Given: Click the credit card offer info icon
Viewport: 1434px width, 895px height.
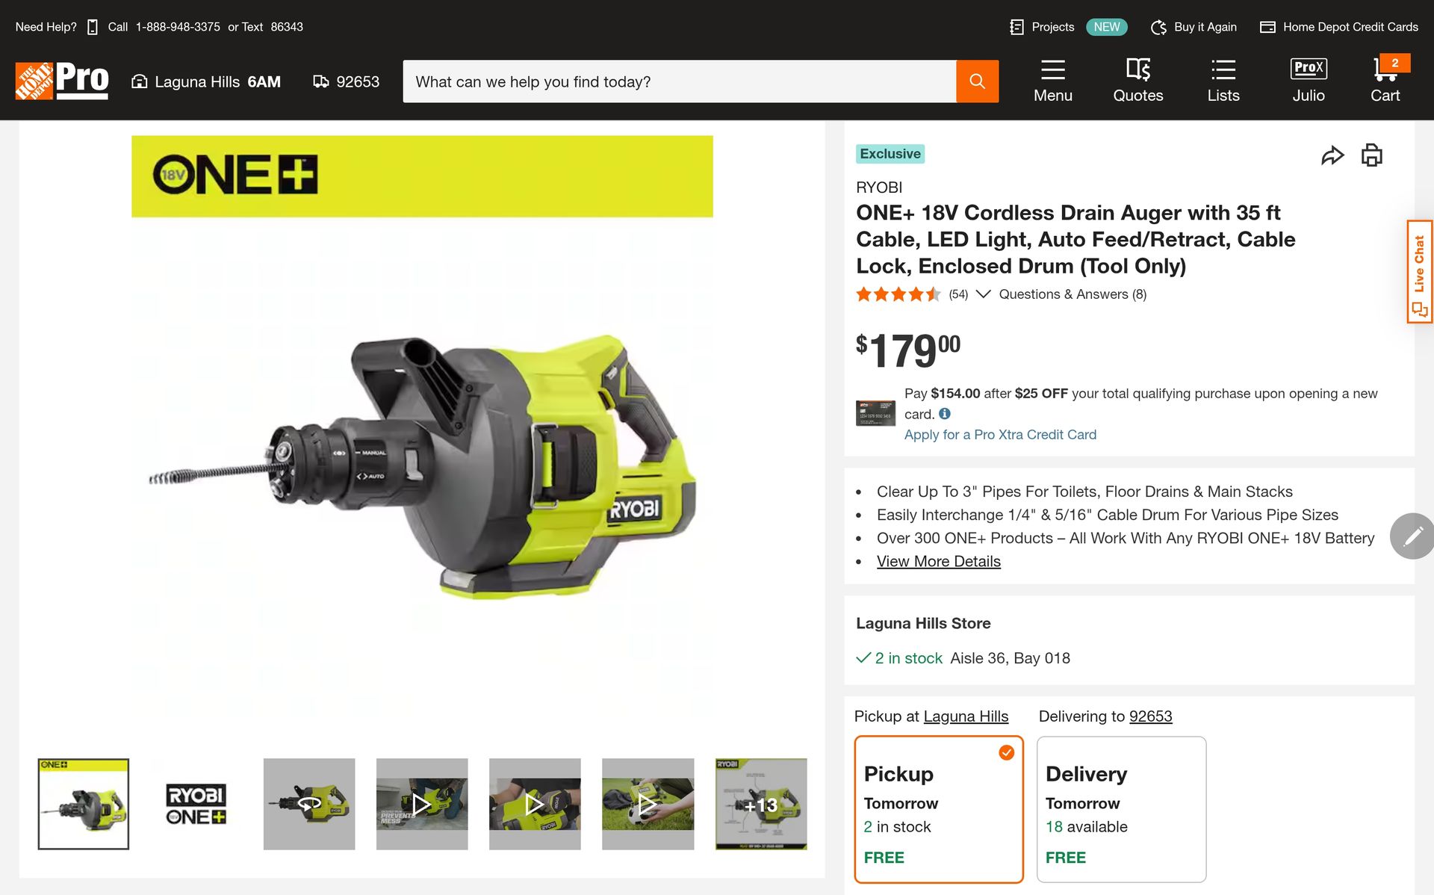Looking at the screenshot, I should [945, 414].
